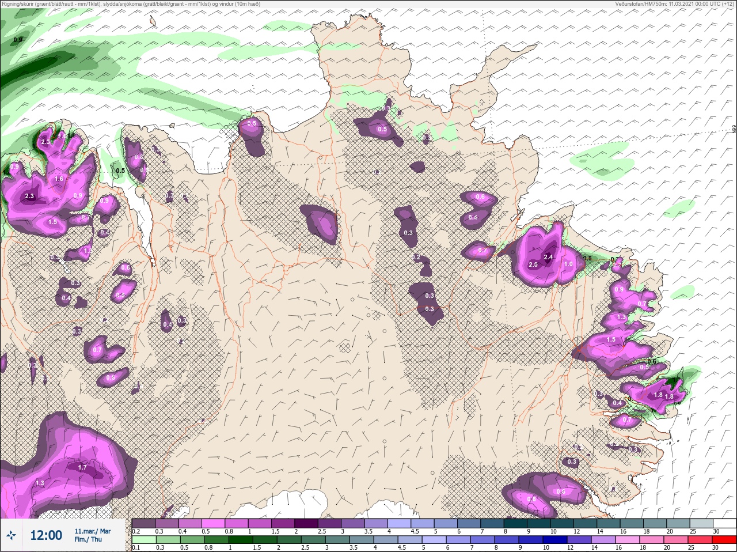Pick the red '30' swatch in rain legend
Viewport: 737px width, 552px height.
pyautogui.click(x=723, y=539)
